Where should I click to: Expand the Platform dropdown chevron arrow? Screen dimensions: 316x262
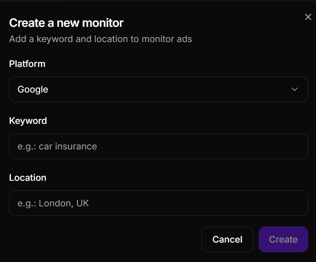point(294,89)
